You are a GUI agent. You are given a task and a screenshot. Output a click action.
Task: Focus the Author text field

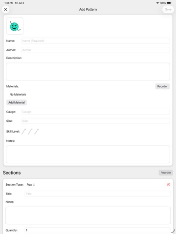pyautogui.click(x=95, y=50)
